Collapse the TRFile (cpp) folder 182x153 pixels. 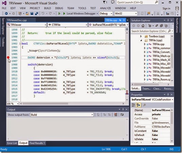tap(141, 40)
